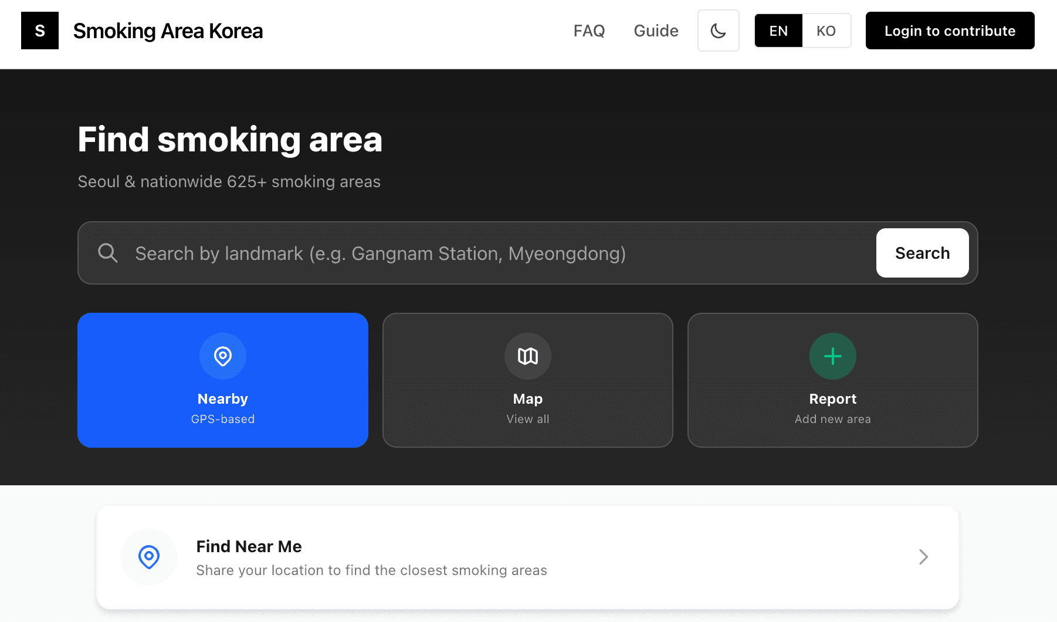The height and width of the screenshot is (622, 1057).
Task: Click the magnifying glass inside the search bar
Action: [108, 253]
